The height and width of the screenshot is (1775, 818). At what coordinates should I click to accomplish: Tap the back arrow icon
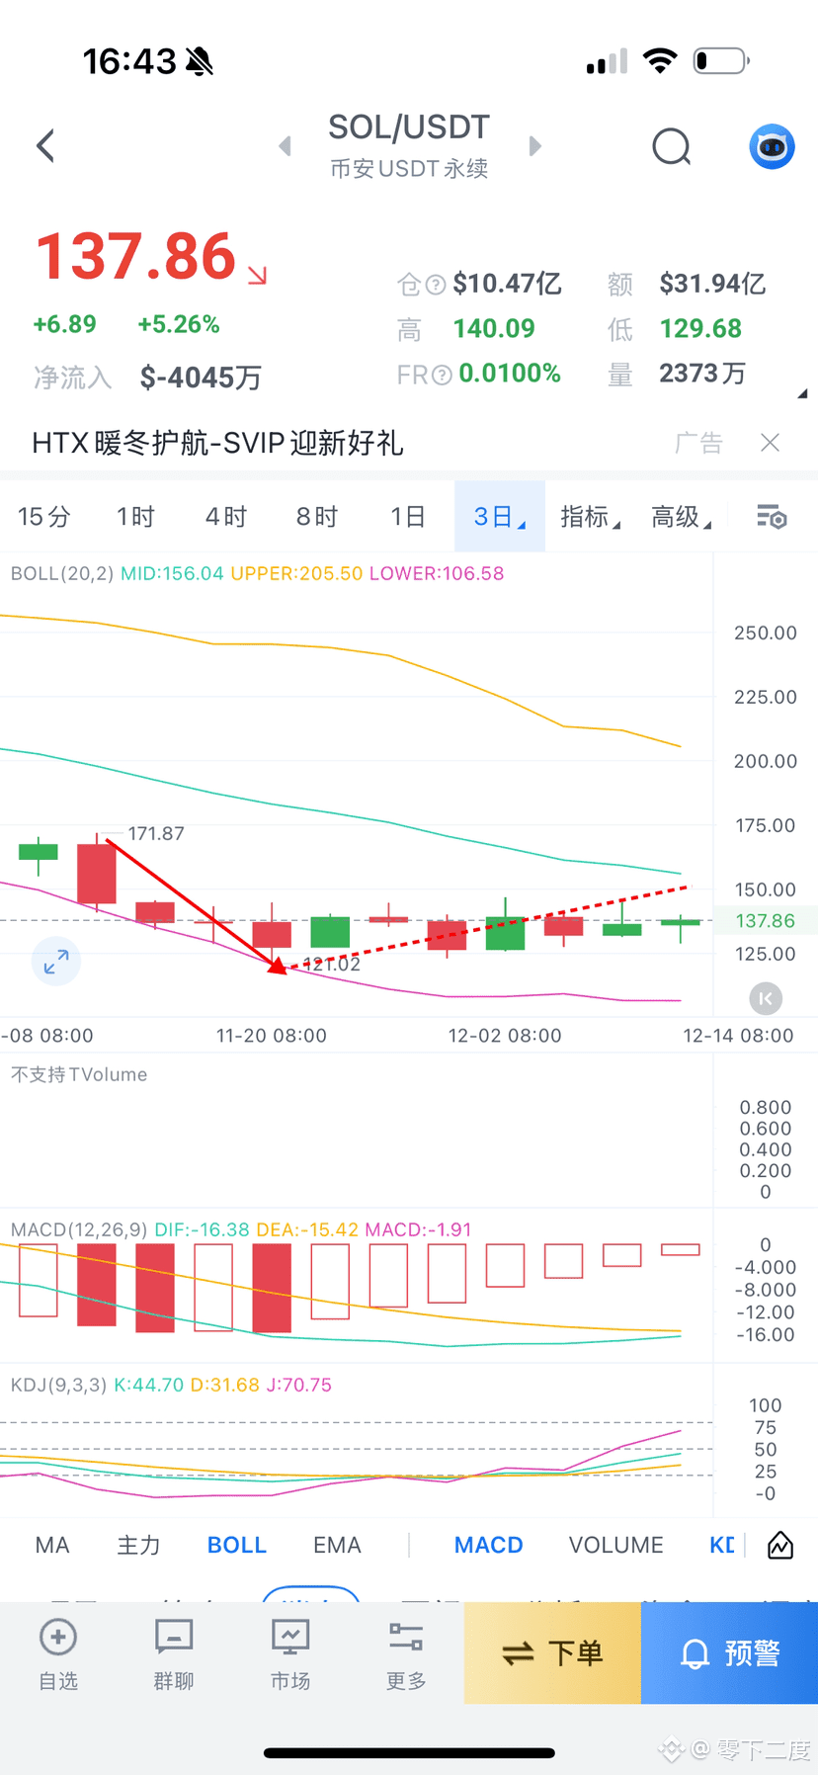[x=45, y=146]
